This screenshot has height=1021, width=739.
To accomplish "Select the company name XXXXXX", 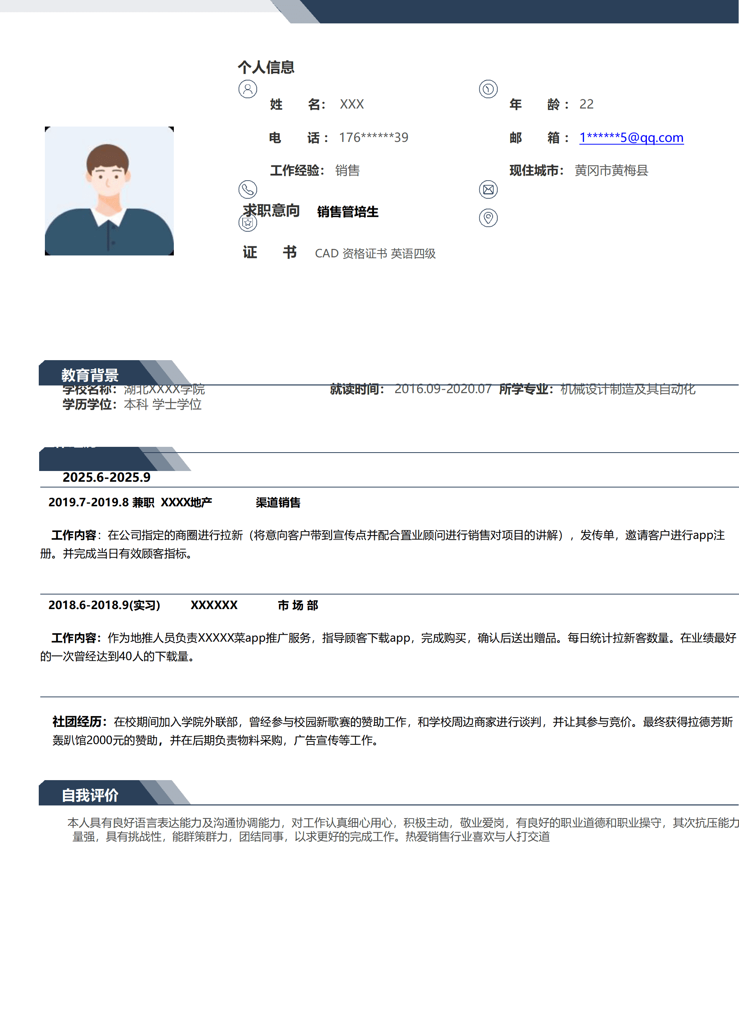I will pos(214,605).
